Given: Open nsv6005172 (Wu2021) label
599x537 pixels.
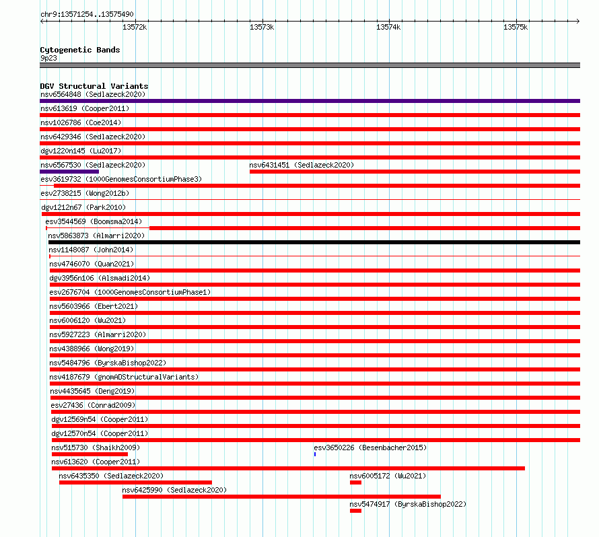Looking at the screenshot, I should (388, 476).
